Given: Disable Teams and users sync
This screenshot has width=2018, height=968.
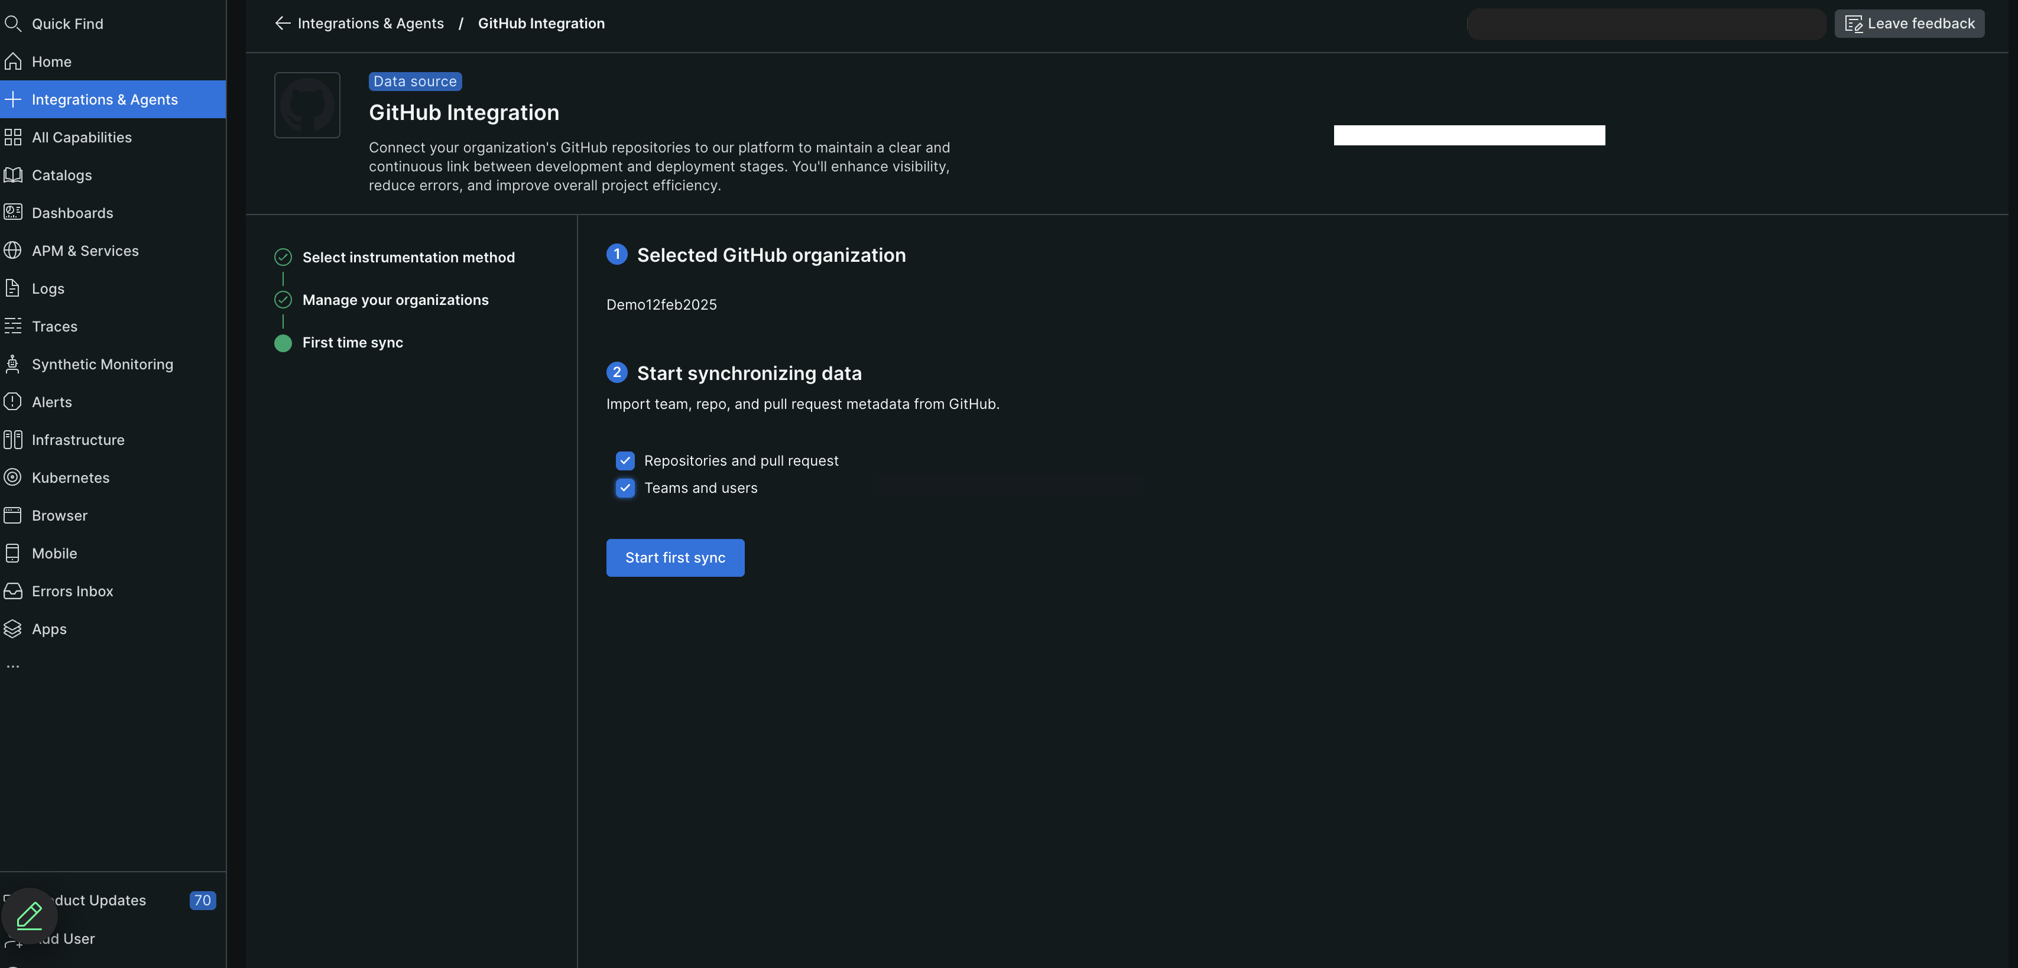Looking at the screenshot, I should click(x=624, y=488).
